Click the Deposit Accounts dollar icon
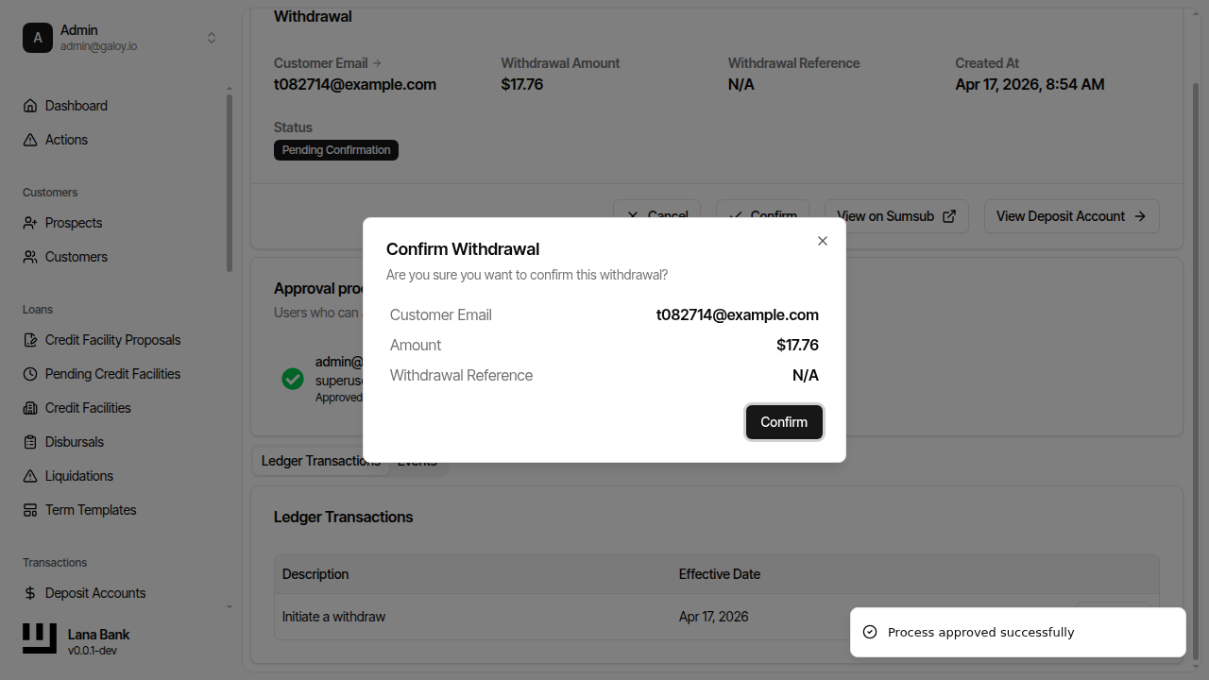Image resolution: width=1209 pixels, height=680 pixels. [x=31, y=592]
